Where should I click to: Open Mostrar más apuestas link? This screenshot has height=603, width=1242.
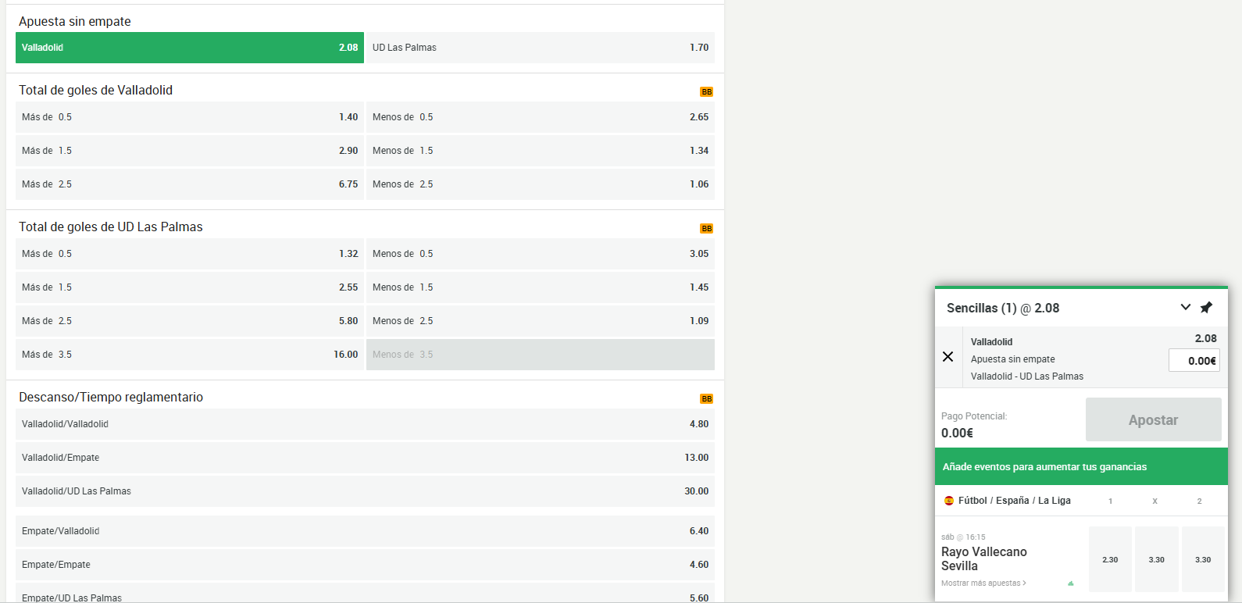983,583
